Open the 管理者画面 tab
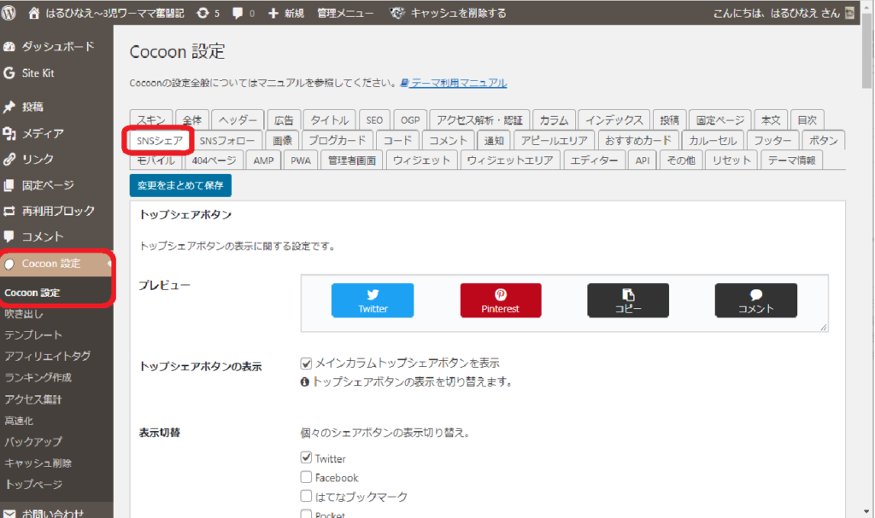Screen dimensions: 875x518 (351, 160)
